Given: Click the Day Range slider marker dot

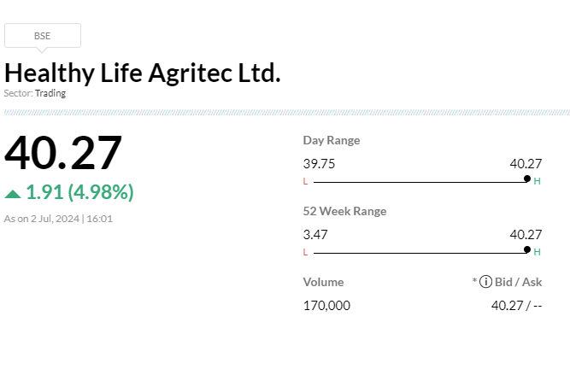Looking at the screenshot, I should click(527, 179).
